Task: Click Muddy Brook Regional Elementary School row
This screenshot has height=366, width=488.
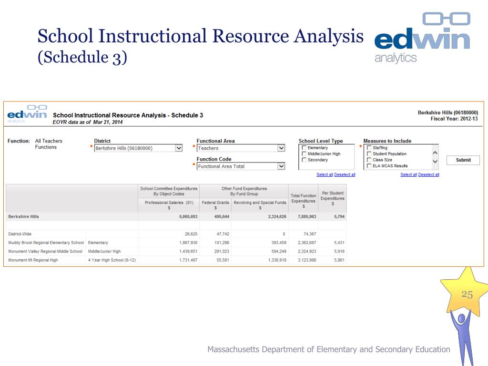Action: tap(176, 243)
